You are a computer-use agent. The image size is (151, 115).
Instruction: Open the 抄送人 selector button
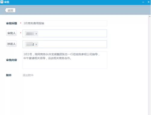coord(11,44)
